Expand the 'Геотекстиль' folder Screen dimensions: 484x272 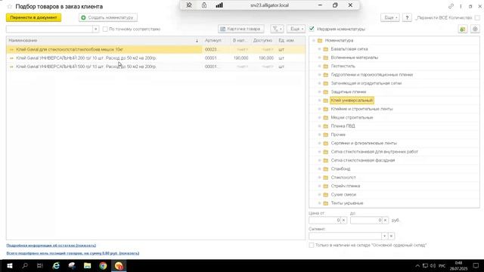click(x=319, y=66)
